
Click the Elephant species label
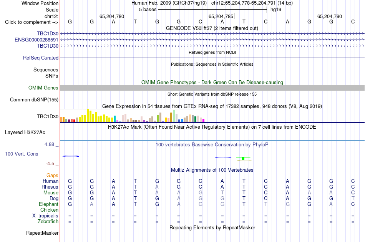click(x=48, y=204)
